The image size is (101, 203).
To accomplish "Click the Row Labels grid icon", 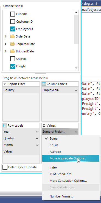I will tap(5, 125).
